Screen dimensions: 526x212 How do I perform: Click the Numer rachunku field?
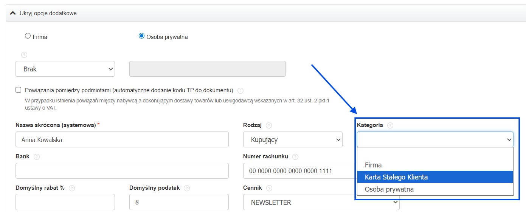(299, 171)
